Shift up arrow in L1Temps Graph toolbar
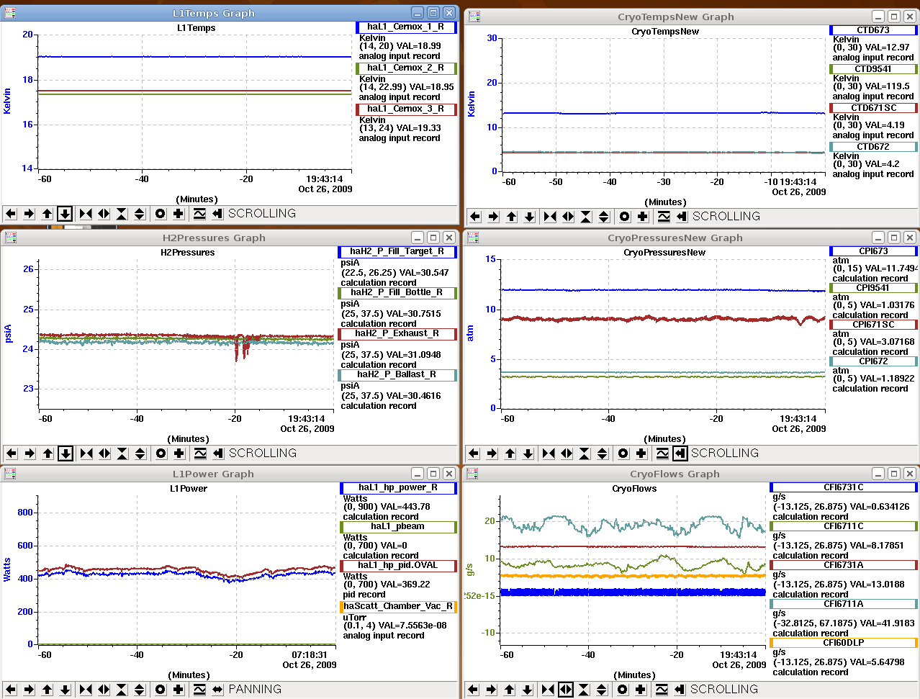The height and width of the screenshot is (699, 920). [47, 214]
